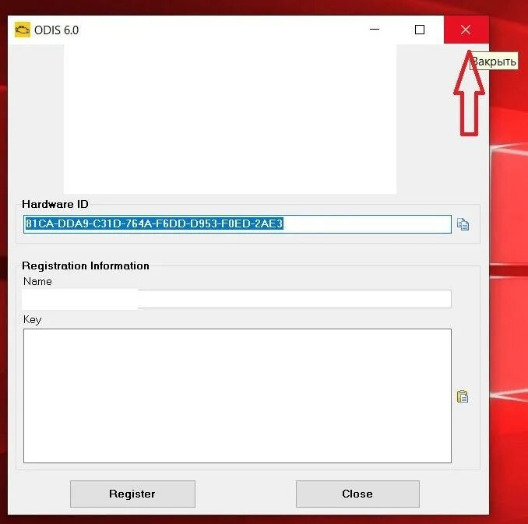Click the Hardware ID group label
528x524 pixels.
(55, 204)
